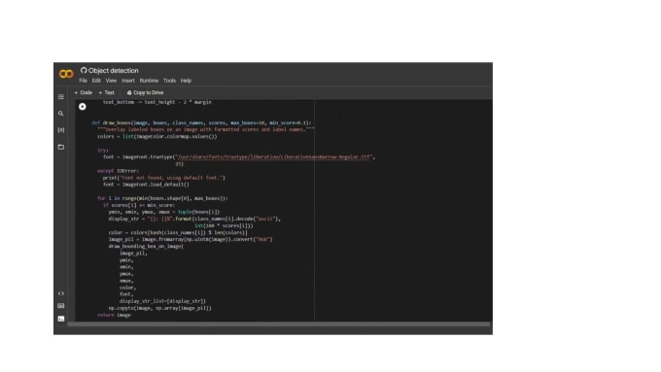Open the find and replace search icon

click(61, 114)
